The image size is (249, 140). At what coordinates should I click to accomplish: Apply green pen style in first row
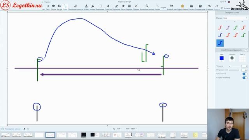coord(236,28)
